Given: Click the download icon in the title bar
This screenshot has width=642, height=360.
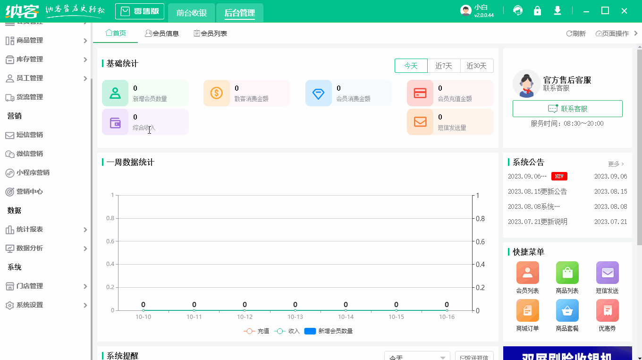Looking at the screenshot, I should click(x=557, y=10).
